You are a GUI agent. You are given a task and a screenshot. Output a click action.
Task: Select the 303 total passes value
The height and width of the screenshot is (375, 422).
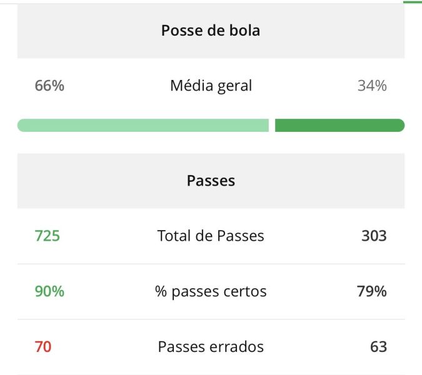[374, 236]
